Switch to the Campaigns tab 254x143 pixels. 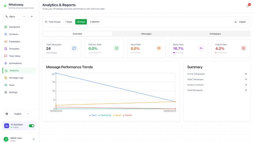coord(215,34)
